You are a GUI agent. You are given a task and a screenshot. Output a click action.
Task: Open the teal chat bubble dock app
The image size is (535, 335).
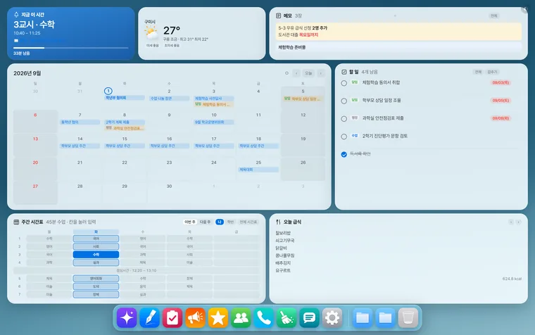310,318
